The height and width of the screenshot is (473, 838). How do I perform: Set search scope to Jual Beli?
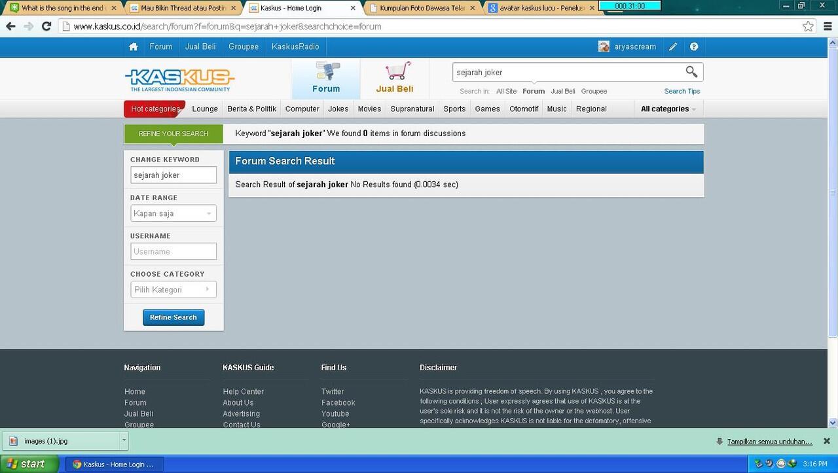click(563, 92)
